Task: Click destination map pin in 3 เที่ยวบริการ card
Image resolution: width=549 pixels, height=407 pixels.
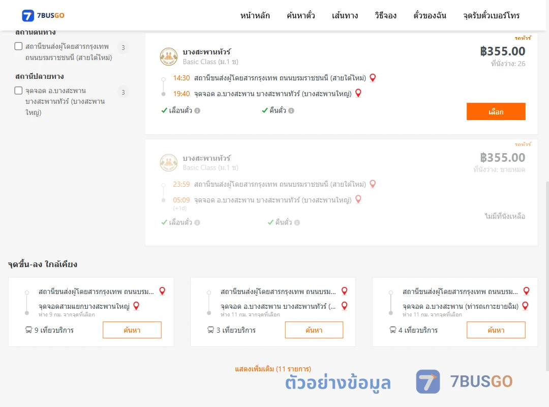Action: (x=345, y=306)
